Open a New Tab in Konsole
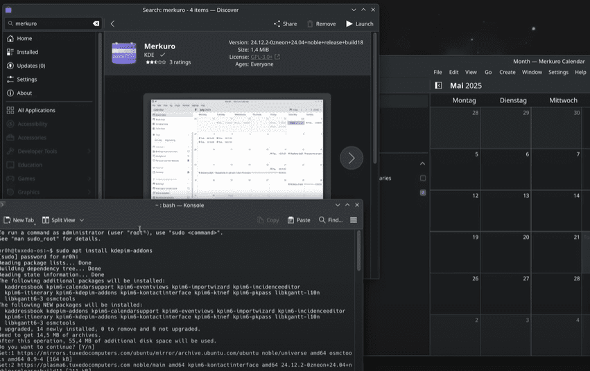The height and width of the screenshot is (371, 590). (18, 220)
